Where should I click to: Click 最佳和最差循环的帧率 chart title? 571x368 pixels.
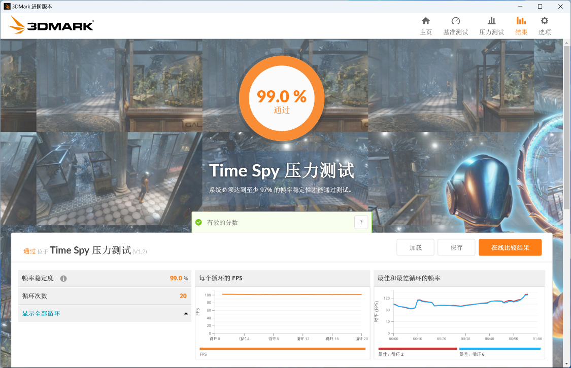click(409, 278)
